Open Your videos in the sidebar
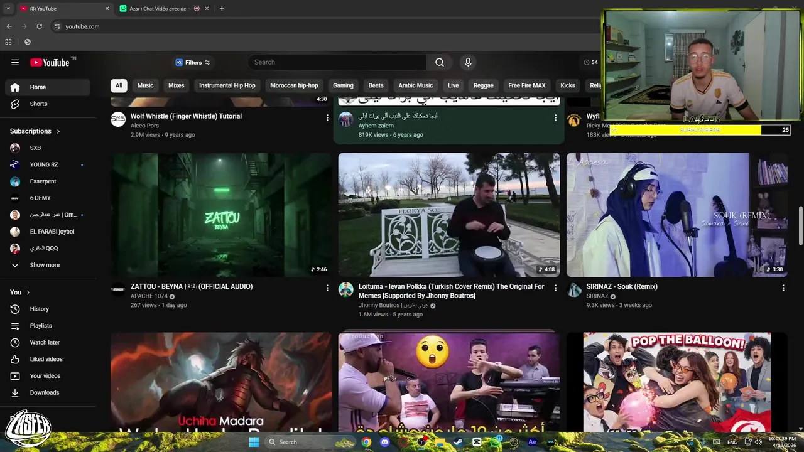 pos(48,376)
